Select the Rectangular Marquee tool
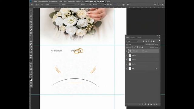 31,13
